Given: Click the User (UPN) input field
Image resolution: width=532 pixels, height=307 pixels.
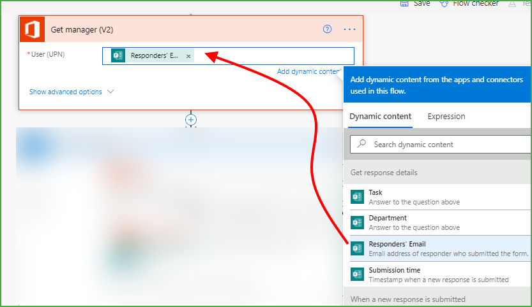Looking at the screenshot, I should tap(229, 56).
